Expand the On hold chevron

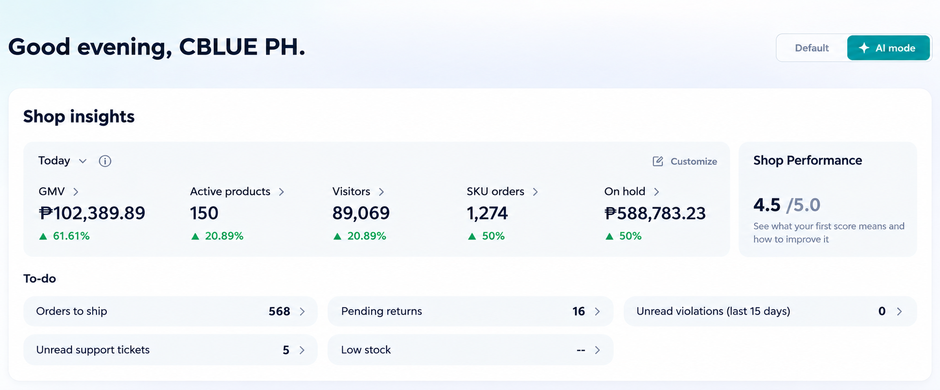pyautogui.click(x=656, y=192)
